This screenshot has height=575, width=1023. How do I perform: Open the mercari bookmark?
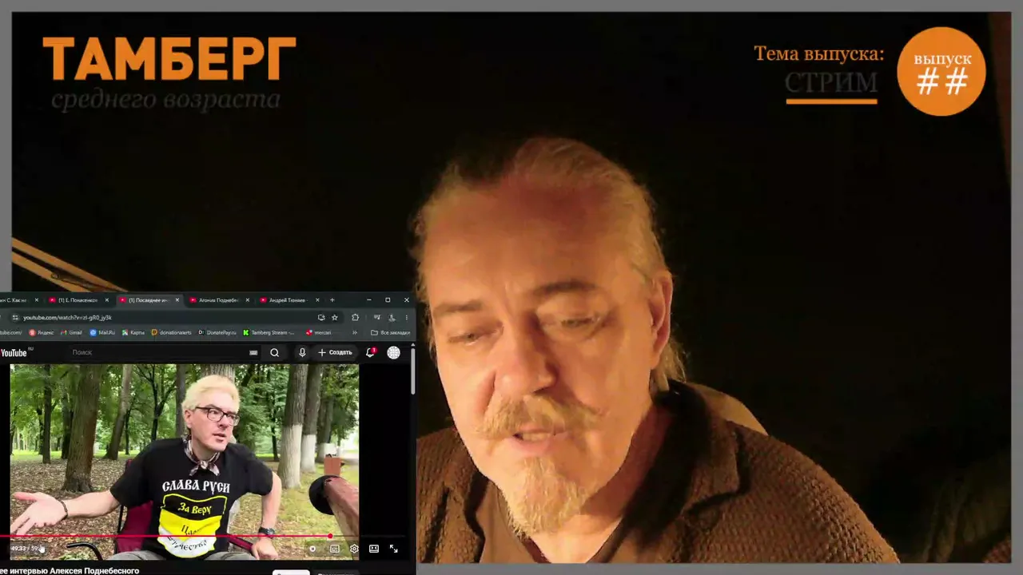(319, 332)
